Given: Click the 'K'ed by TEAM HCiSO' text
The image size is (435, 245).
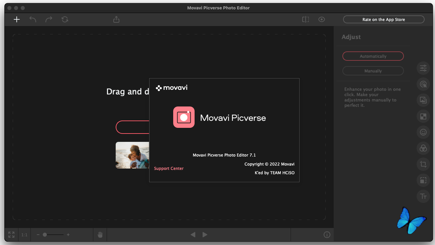Looking at the screenshot, I should click(x=275, y=173).
